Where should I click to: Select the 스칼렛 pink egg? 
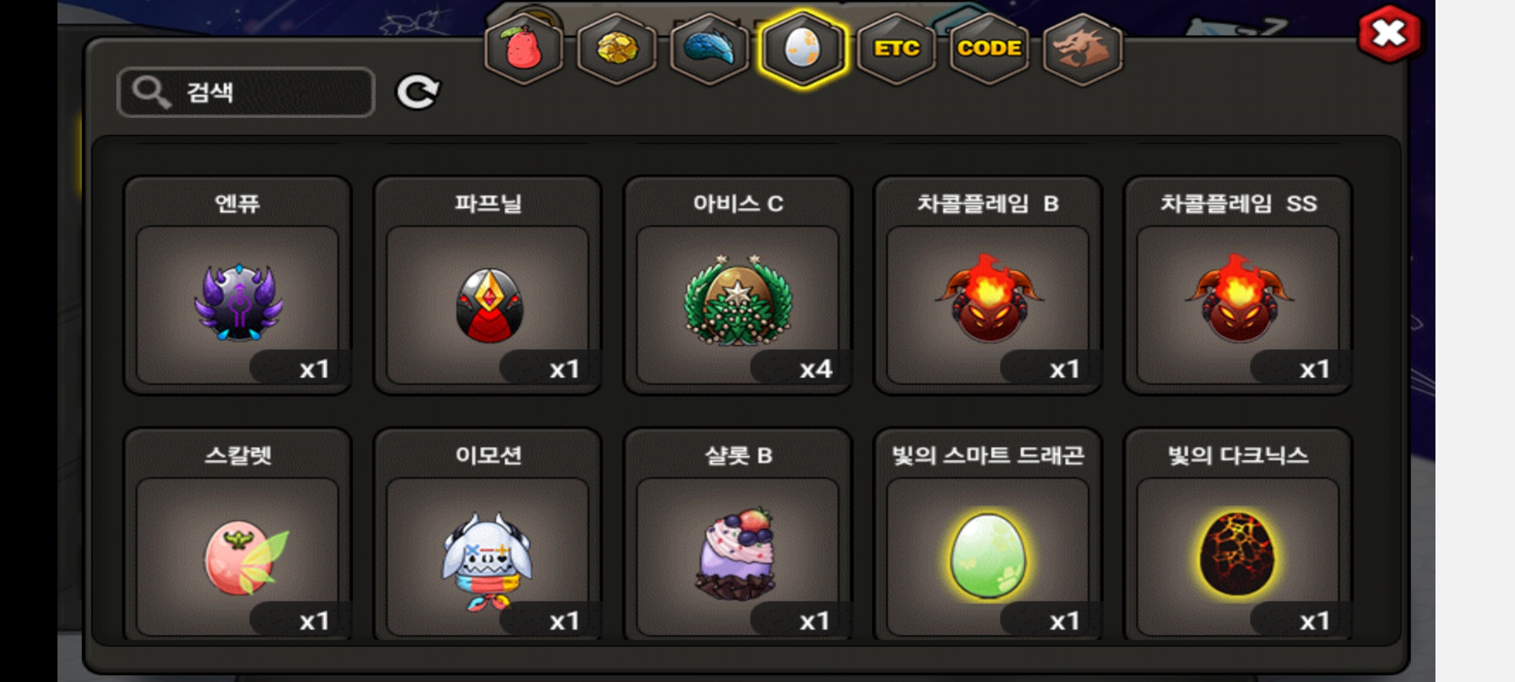pos(237,535)
